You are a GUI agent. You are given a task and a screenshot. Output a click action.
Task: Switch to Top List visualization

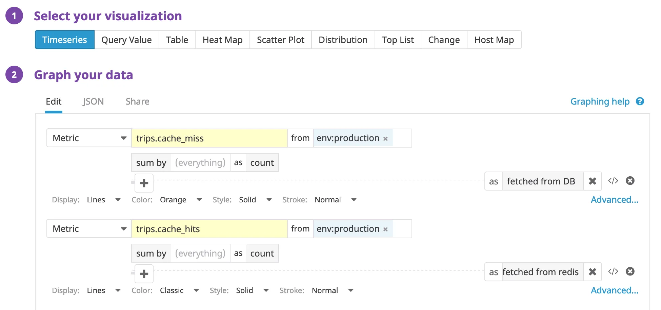(398, 40)
